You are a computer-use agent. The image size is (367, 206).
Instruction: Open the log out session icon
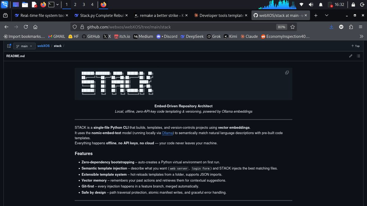click(362, 5)
